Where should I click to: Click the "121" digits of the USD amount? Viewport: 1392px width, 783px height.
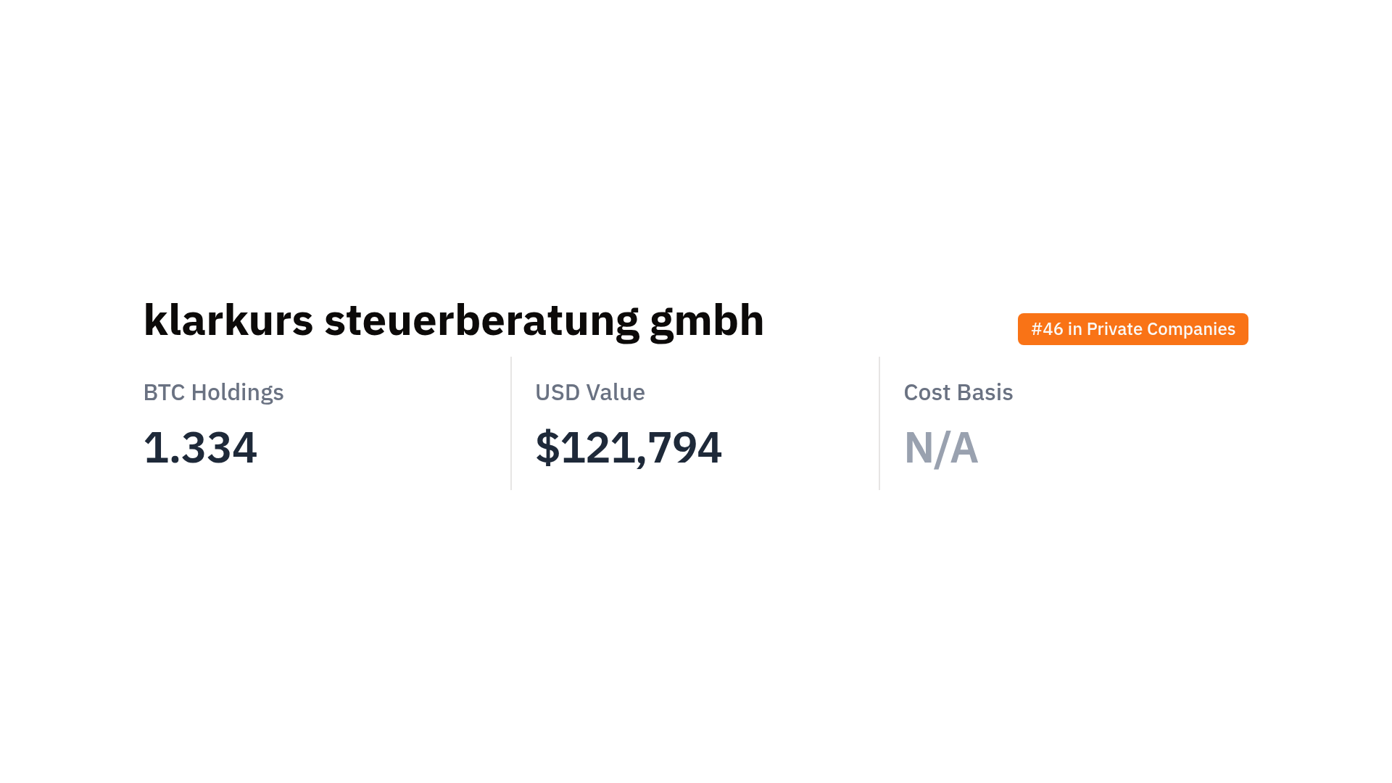tap(597, 447)
